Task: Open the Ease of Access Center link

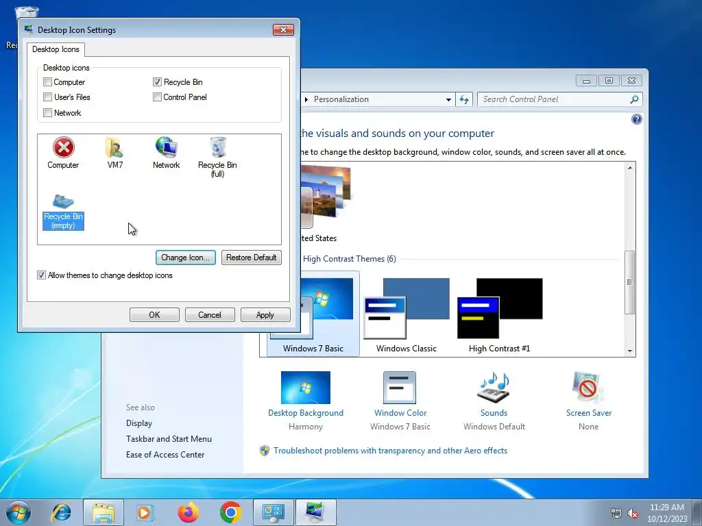Action: pos(165,455)
